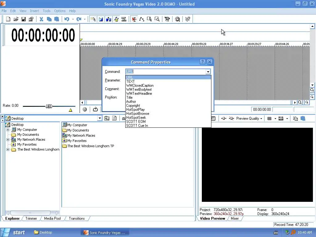Choose WMClosedCaption from the command list
The width and height of the screenshot is (316, 237).
[168, 85]
